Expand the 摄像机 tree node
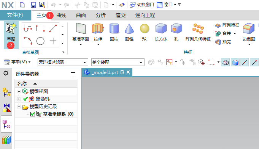Viewport: 259px width, 149px height. click(19, 99)
